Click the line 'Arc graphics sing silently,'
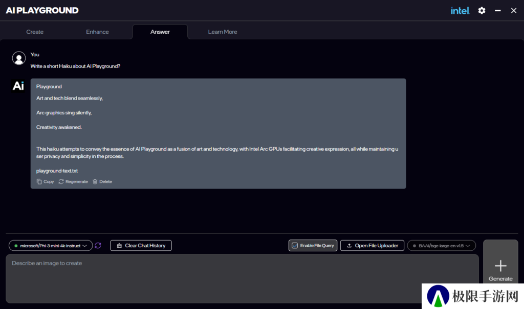Image resolution: width=524 pixels, height=309 pixels. point(64,113)
